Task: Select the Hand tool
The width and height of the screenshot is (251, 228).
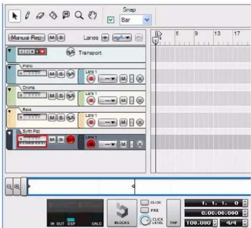Action: (92, 15)
